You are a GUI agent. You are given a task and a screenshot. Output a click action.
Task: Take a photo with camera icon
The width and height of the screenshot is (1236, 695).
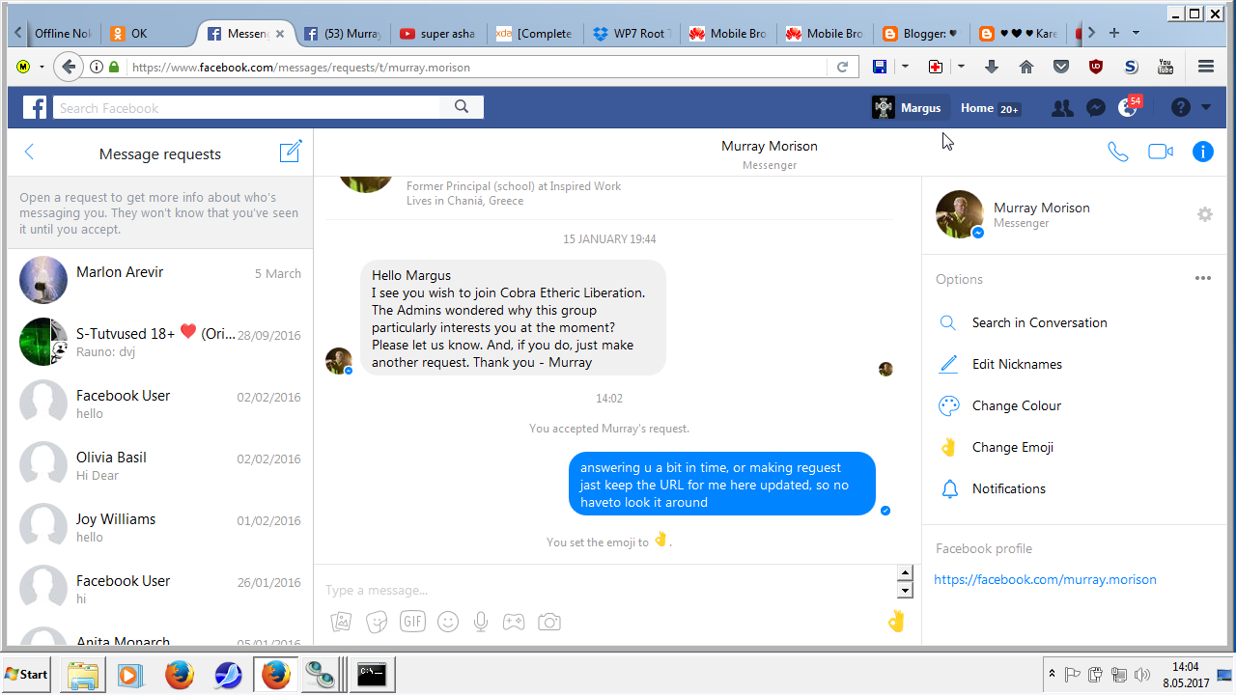coord(549,622)
